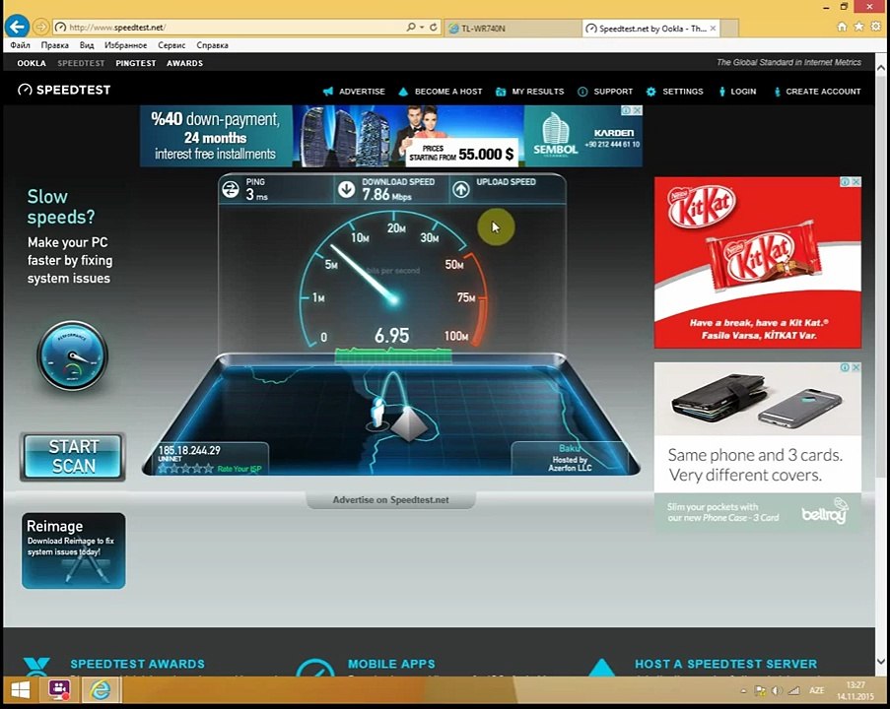The height and width of the screenshot is (709, 890).
Task: Close the Speedtest.net by Ookla tab
Action: point(713,28)
